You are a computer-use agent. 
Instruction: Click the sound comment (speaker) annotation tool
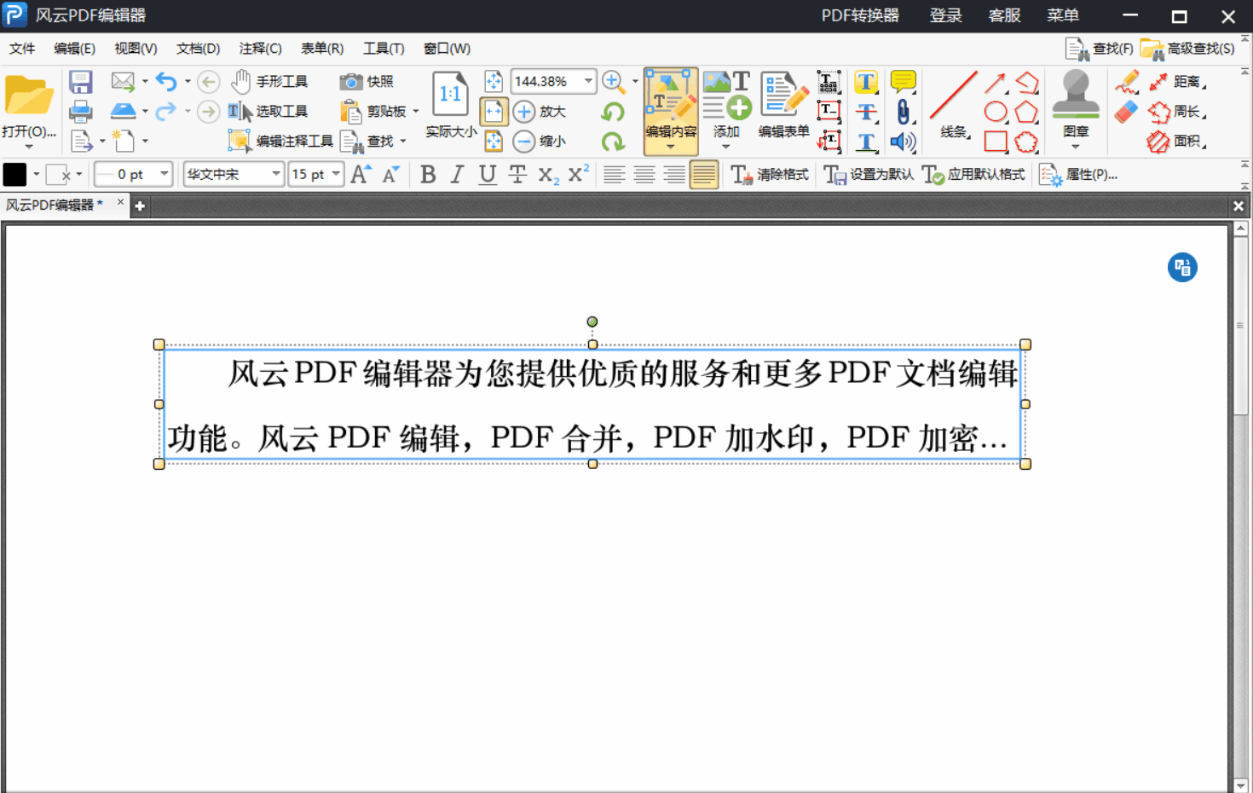point(902,141)
